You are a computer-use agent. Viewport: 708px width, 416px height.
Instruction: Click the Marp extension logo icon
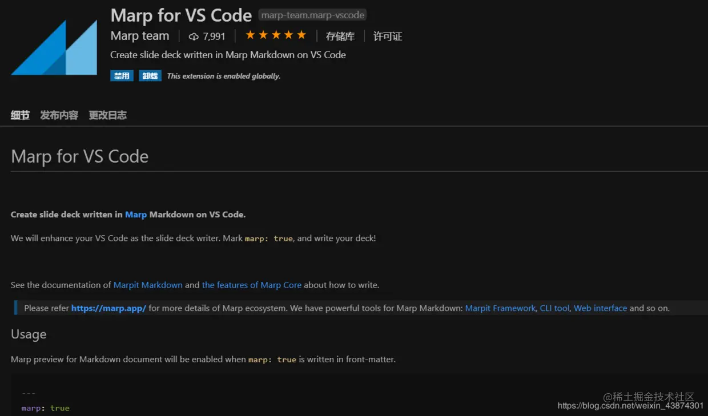pyautogui.click(x=54, y=47)
